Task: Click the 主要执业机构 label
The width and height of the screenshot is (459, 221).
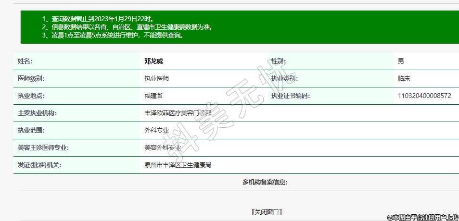Action: (38, 113)
